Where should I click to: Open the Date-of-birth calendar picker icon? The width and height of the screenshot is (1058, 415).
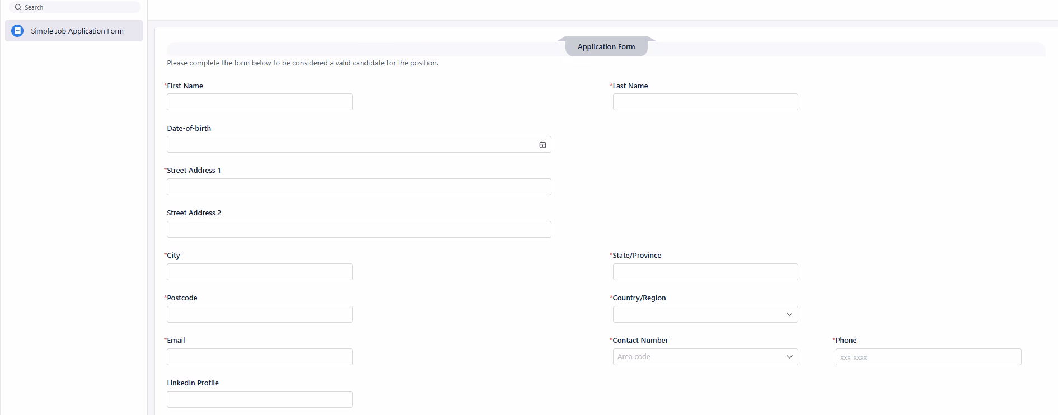(542, 144)
